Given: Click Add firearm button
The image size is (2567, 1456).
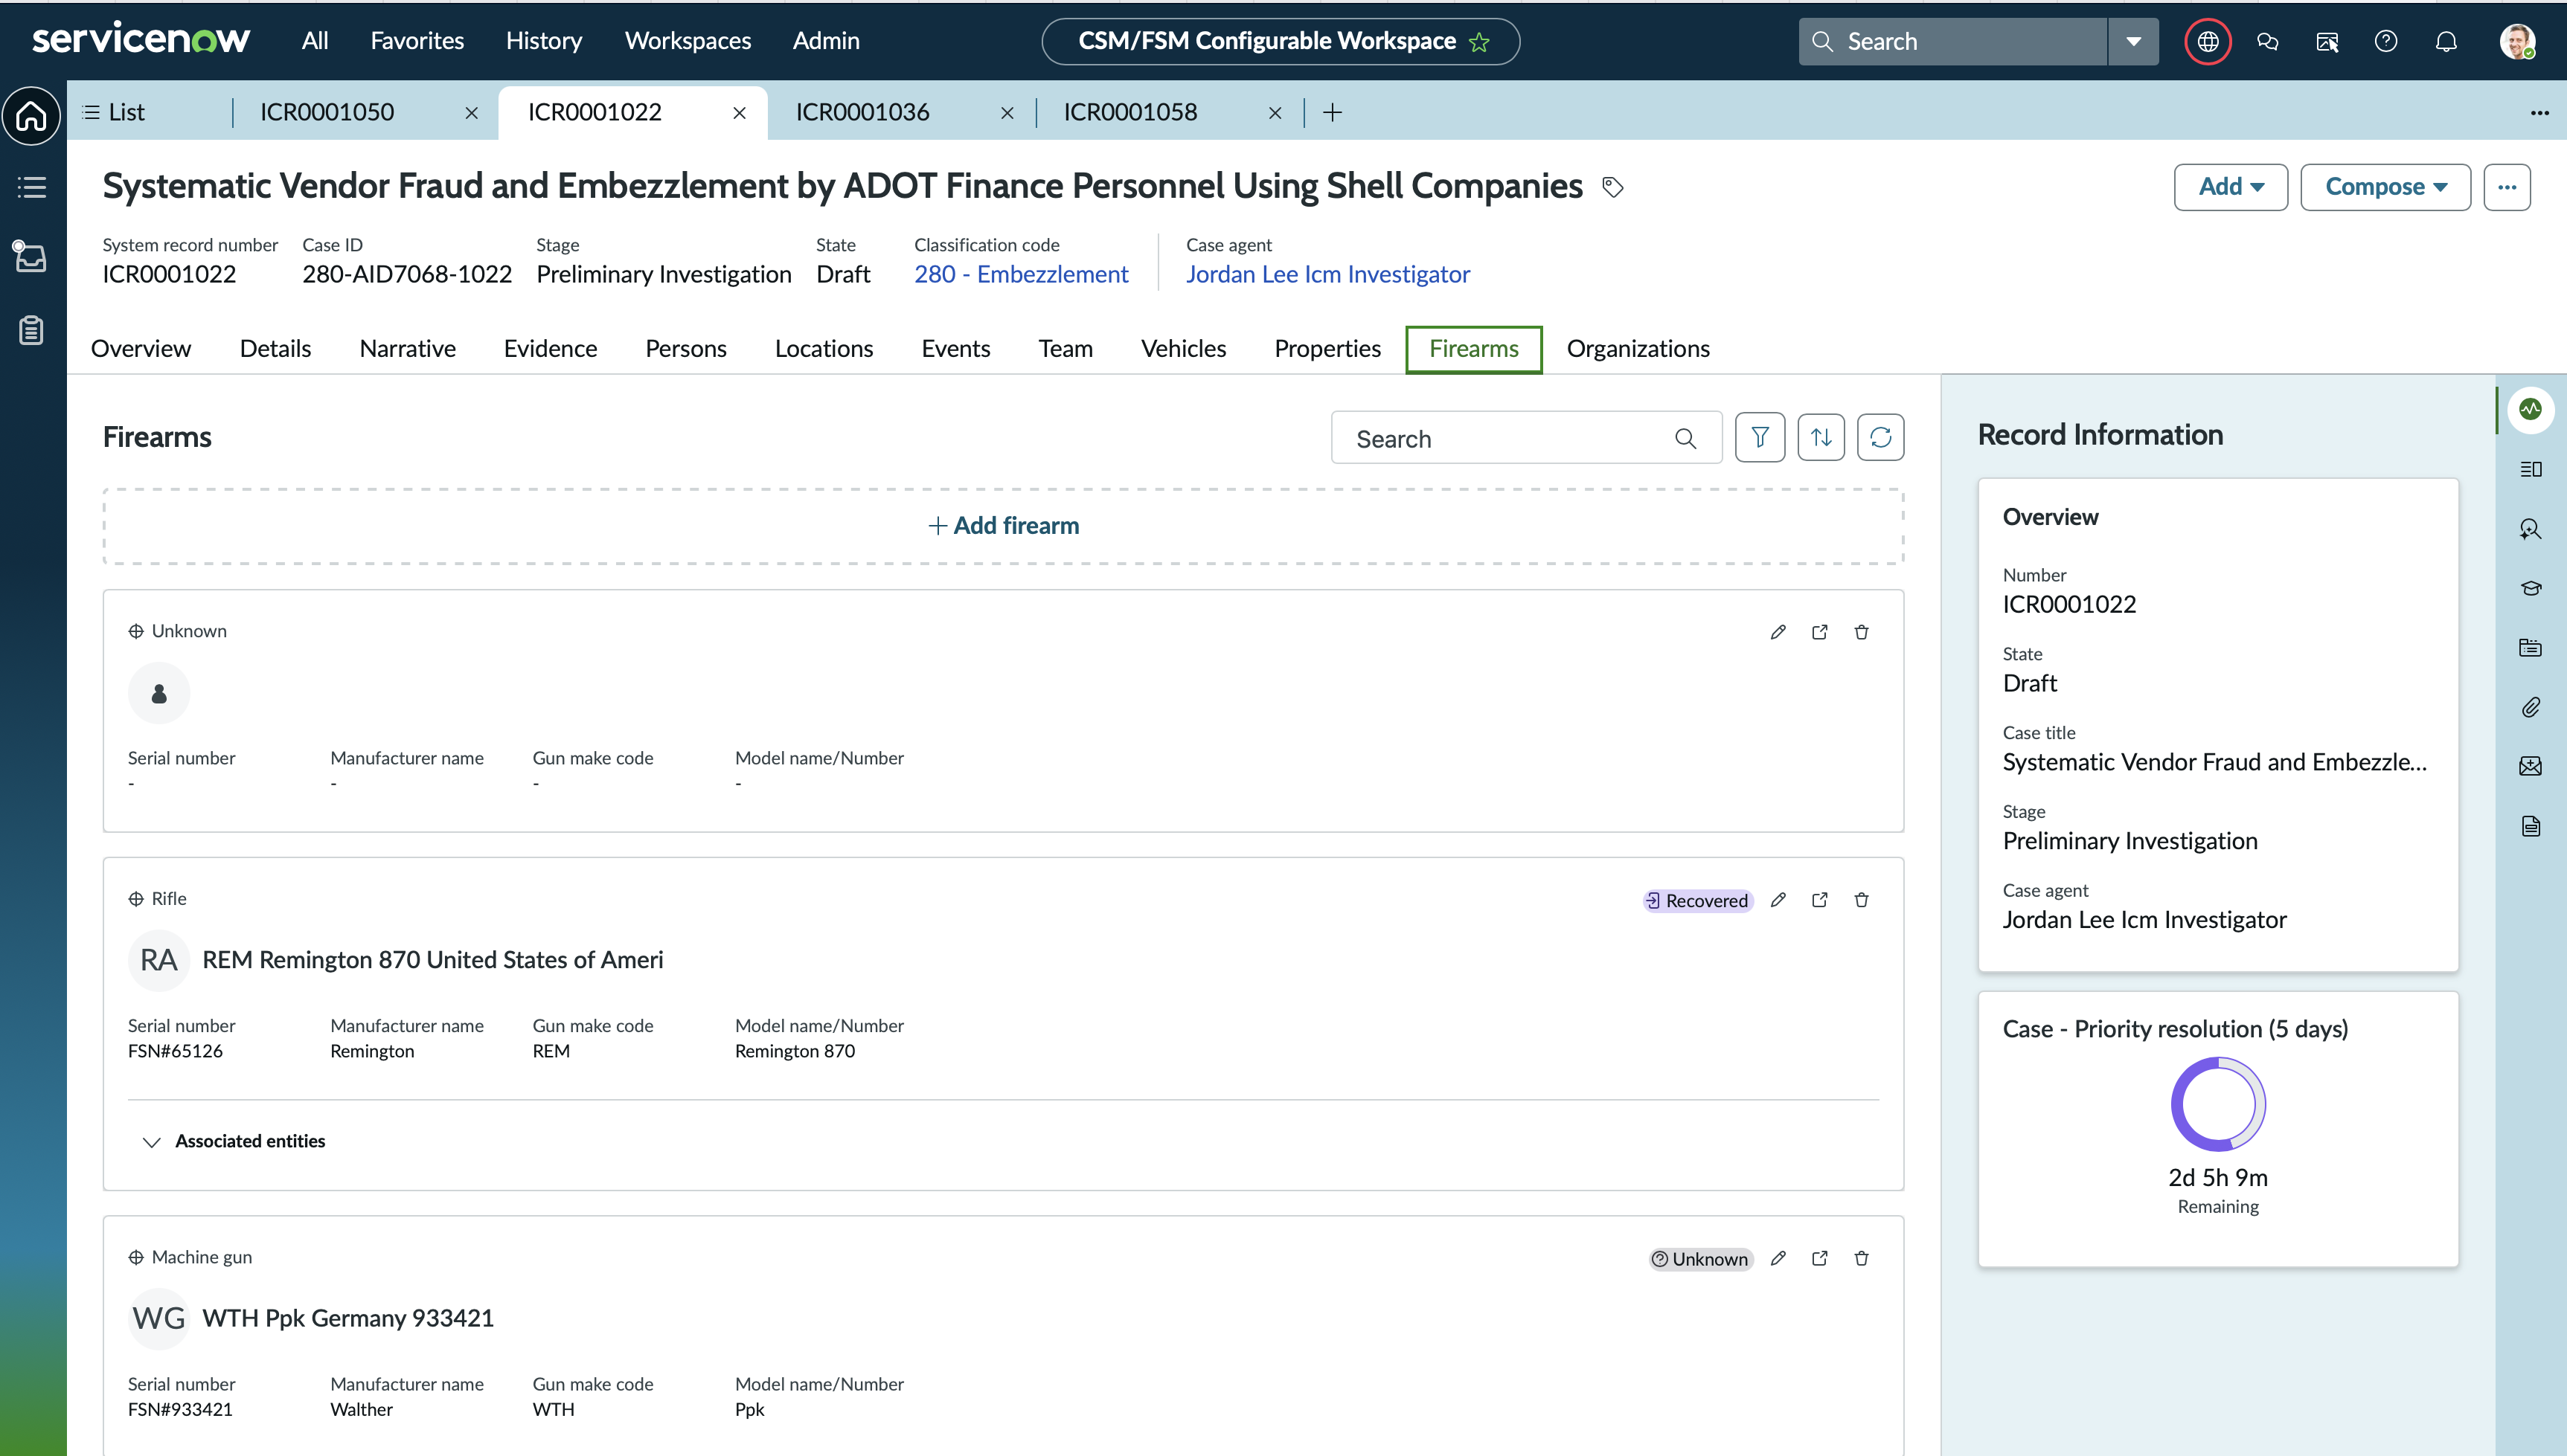Looking at the screenshot, I should 1004,526.
